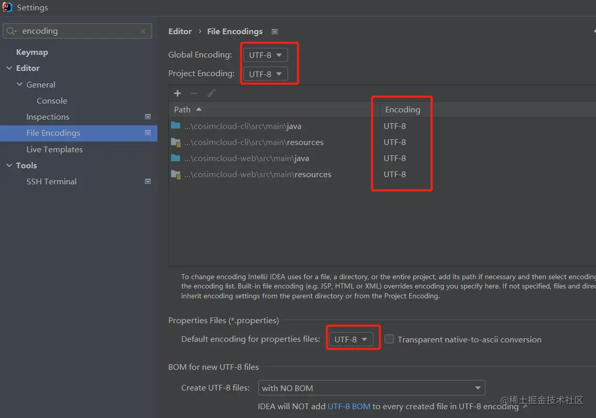The width and height of the screenshot is (596, 418).
Task: Click the Encoding column header
Action: [402, 109]
